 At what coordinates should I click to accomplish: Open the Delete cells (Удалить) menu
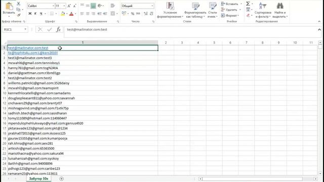231,10
